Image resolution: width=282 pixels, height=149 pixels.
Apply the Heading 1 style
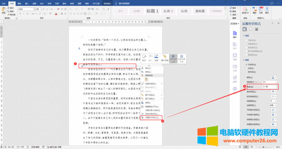point(152,11)
